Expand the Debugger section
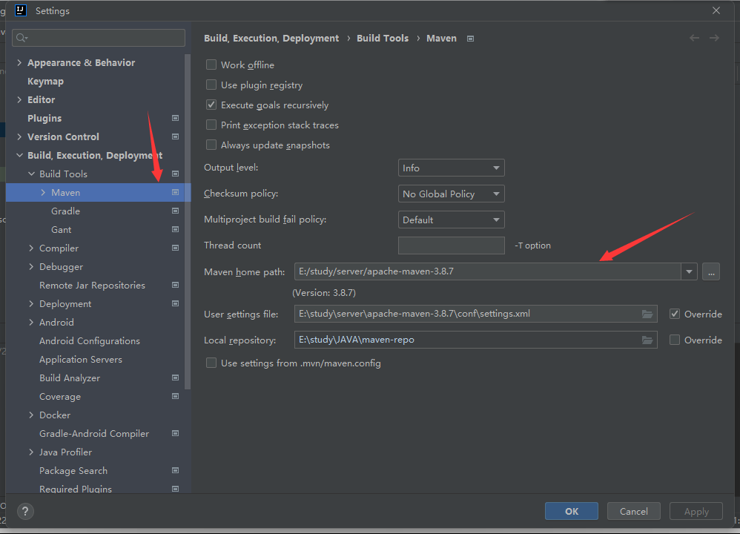740x534 pixels. click(x=31, y=267)
